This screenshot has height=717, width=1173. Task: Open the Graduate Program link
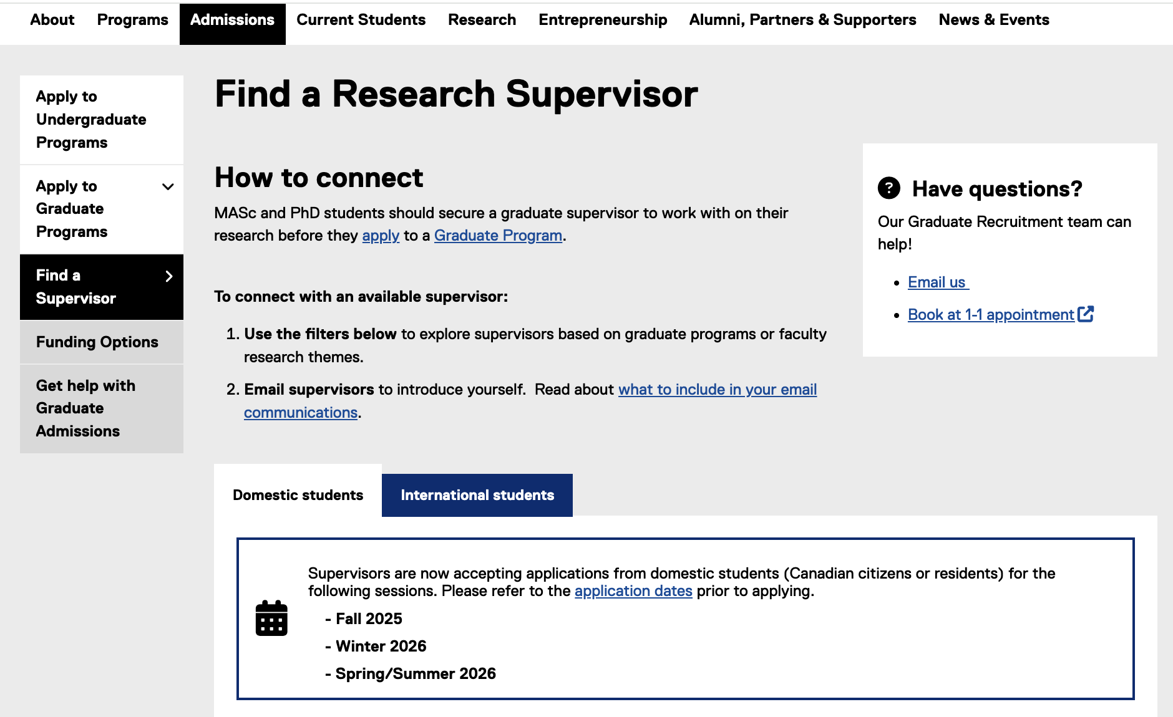click(498, 236)
